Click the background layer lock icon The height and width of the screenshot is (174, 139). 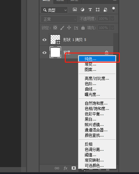[107, 53]
